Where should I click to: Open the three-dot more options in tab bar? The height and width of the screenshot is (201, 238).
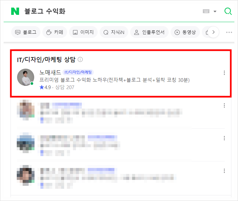click(x=229, y=32)
